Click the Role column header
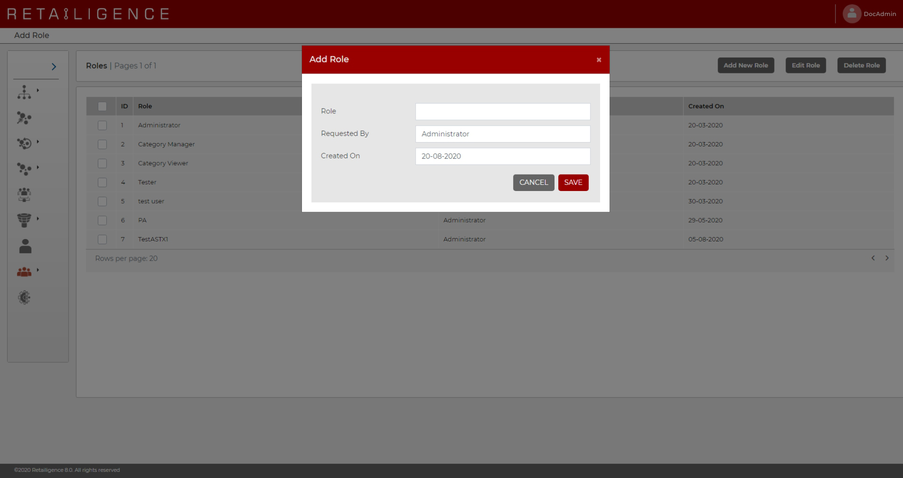903x478 pixels. coord(145,106)
